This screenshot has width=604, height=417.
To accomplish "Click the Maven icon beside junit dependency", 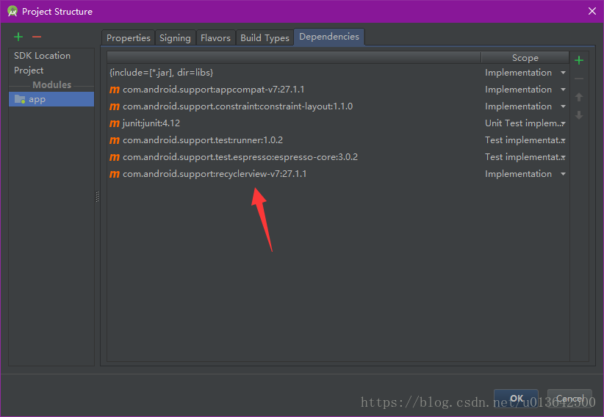I will (x=115, y=123).
